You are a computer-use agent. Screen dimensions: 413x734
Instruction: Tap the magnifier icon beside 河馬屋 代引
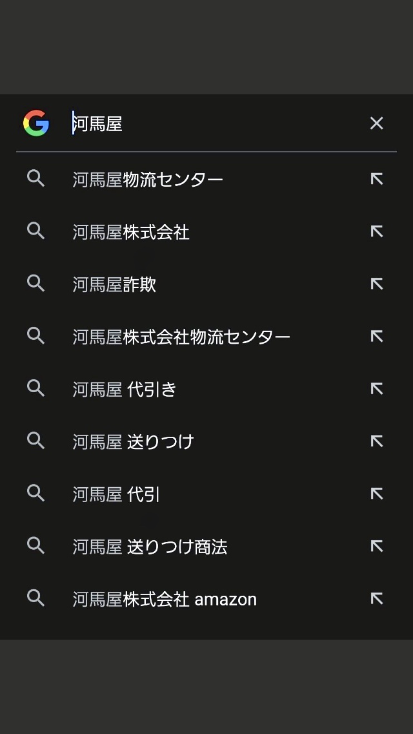[x=36, y=493]
